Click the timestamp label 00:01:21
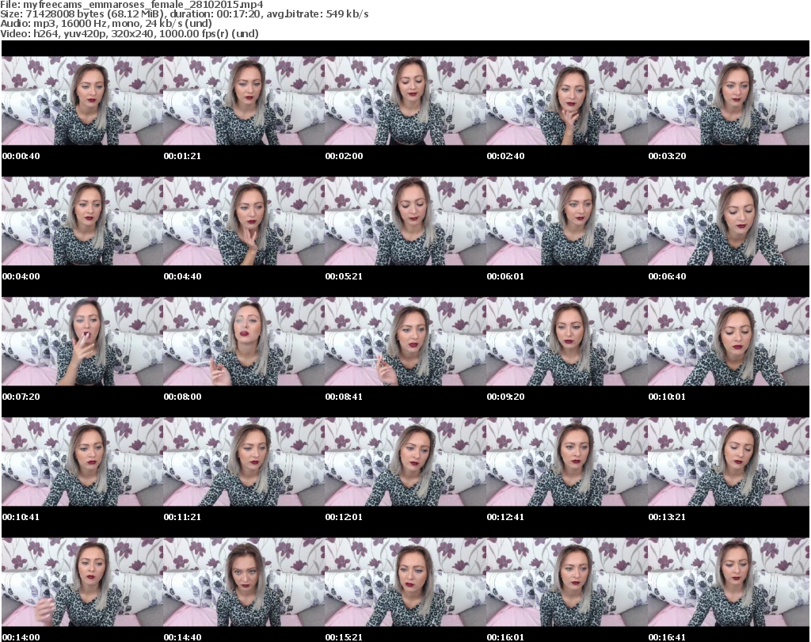The height and width of the screenshot is (642, 811). coord(183,156)
